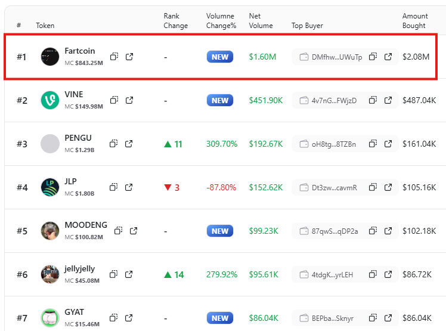
Task: Click the Top Buyer column header
Action: [x=307, y=26]
